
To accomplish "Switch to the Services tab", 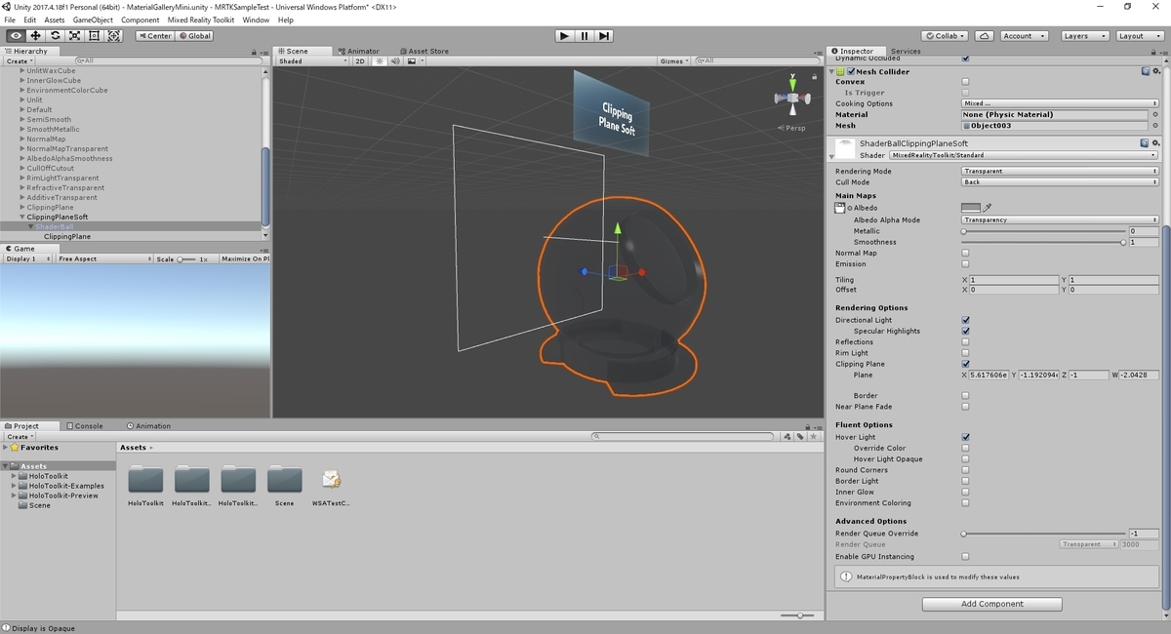I will click(906, 51).
